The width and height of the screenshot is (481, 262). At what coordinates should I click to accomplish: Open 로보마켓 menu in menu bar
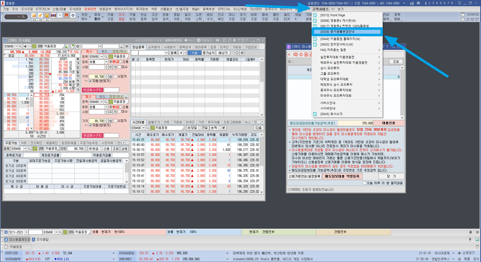(90, 9)
